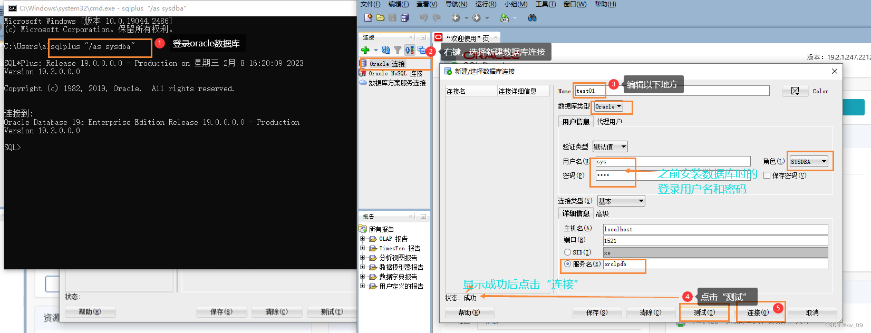The image size is (871, 333).
Task: Click the 连接(O) button
Action: 758,312
